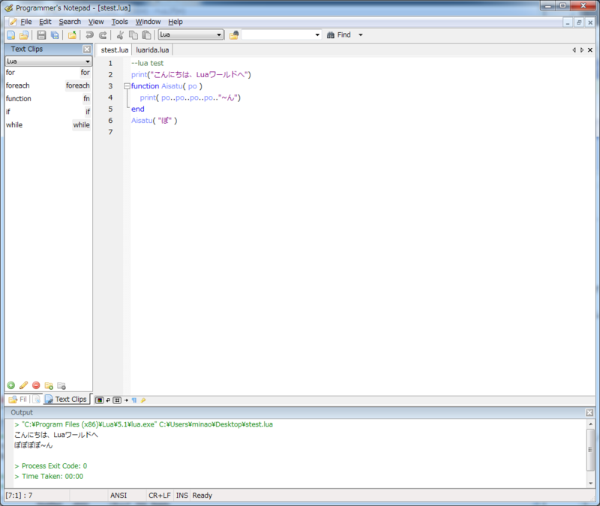
Task: Expand the toolbar search field's history dropdown arrow
Action: [317, 34]
